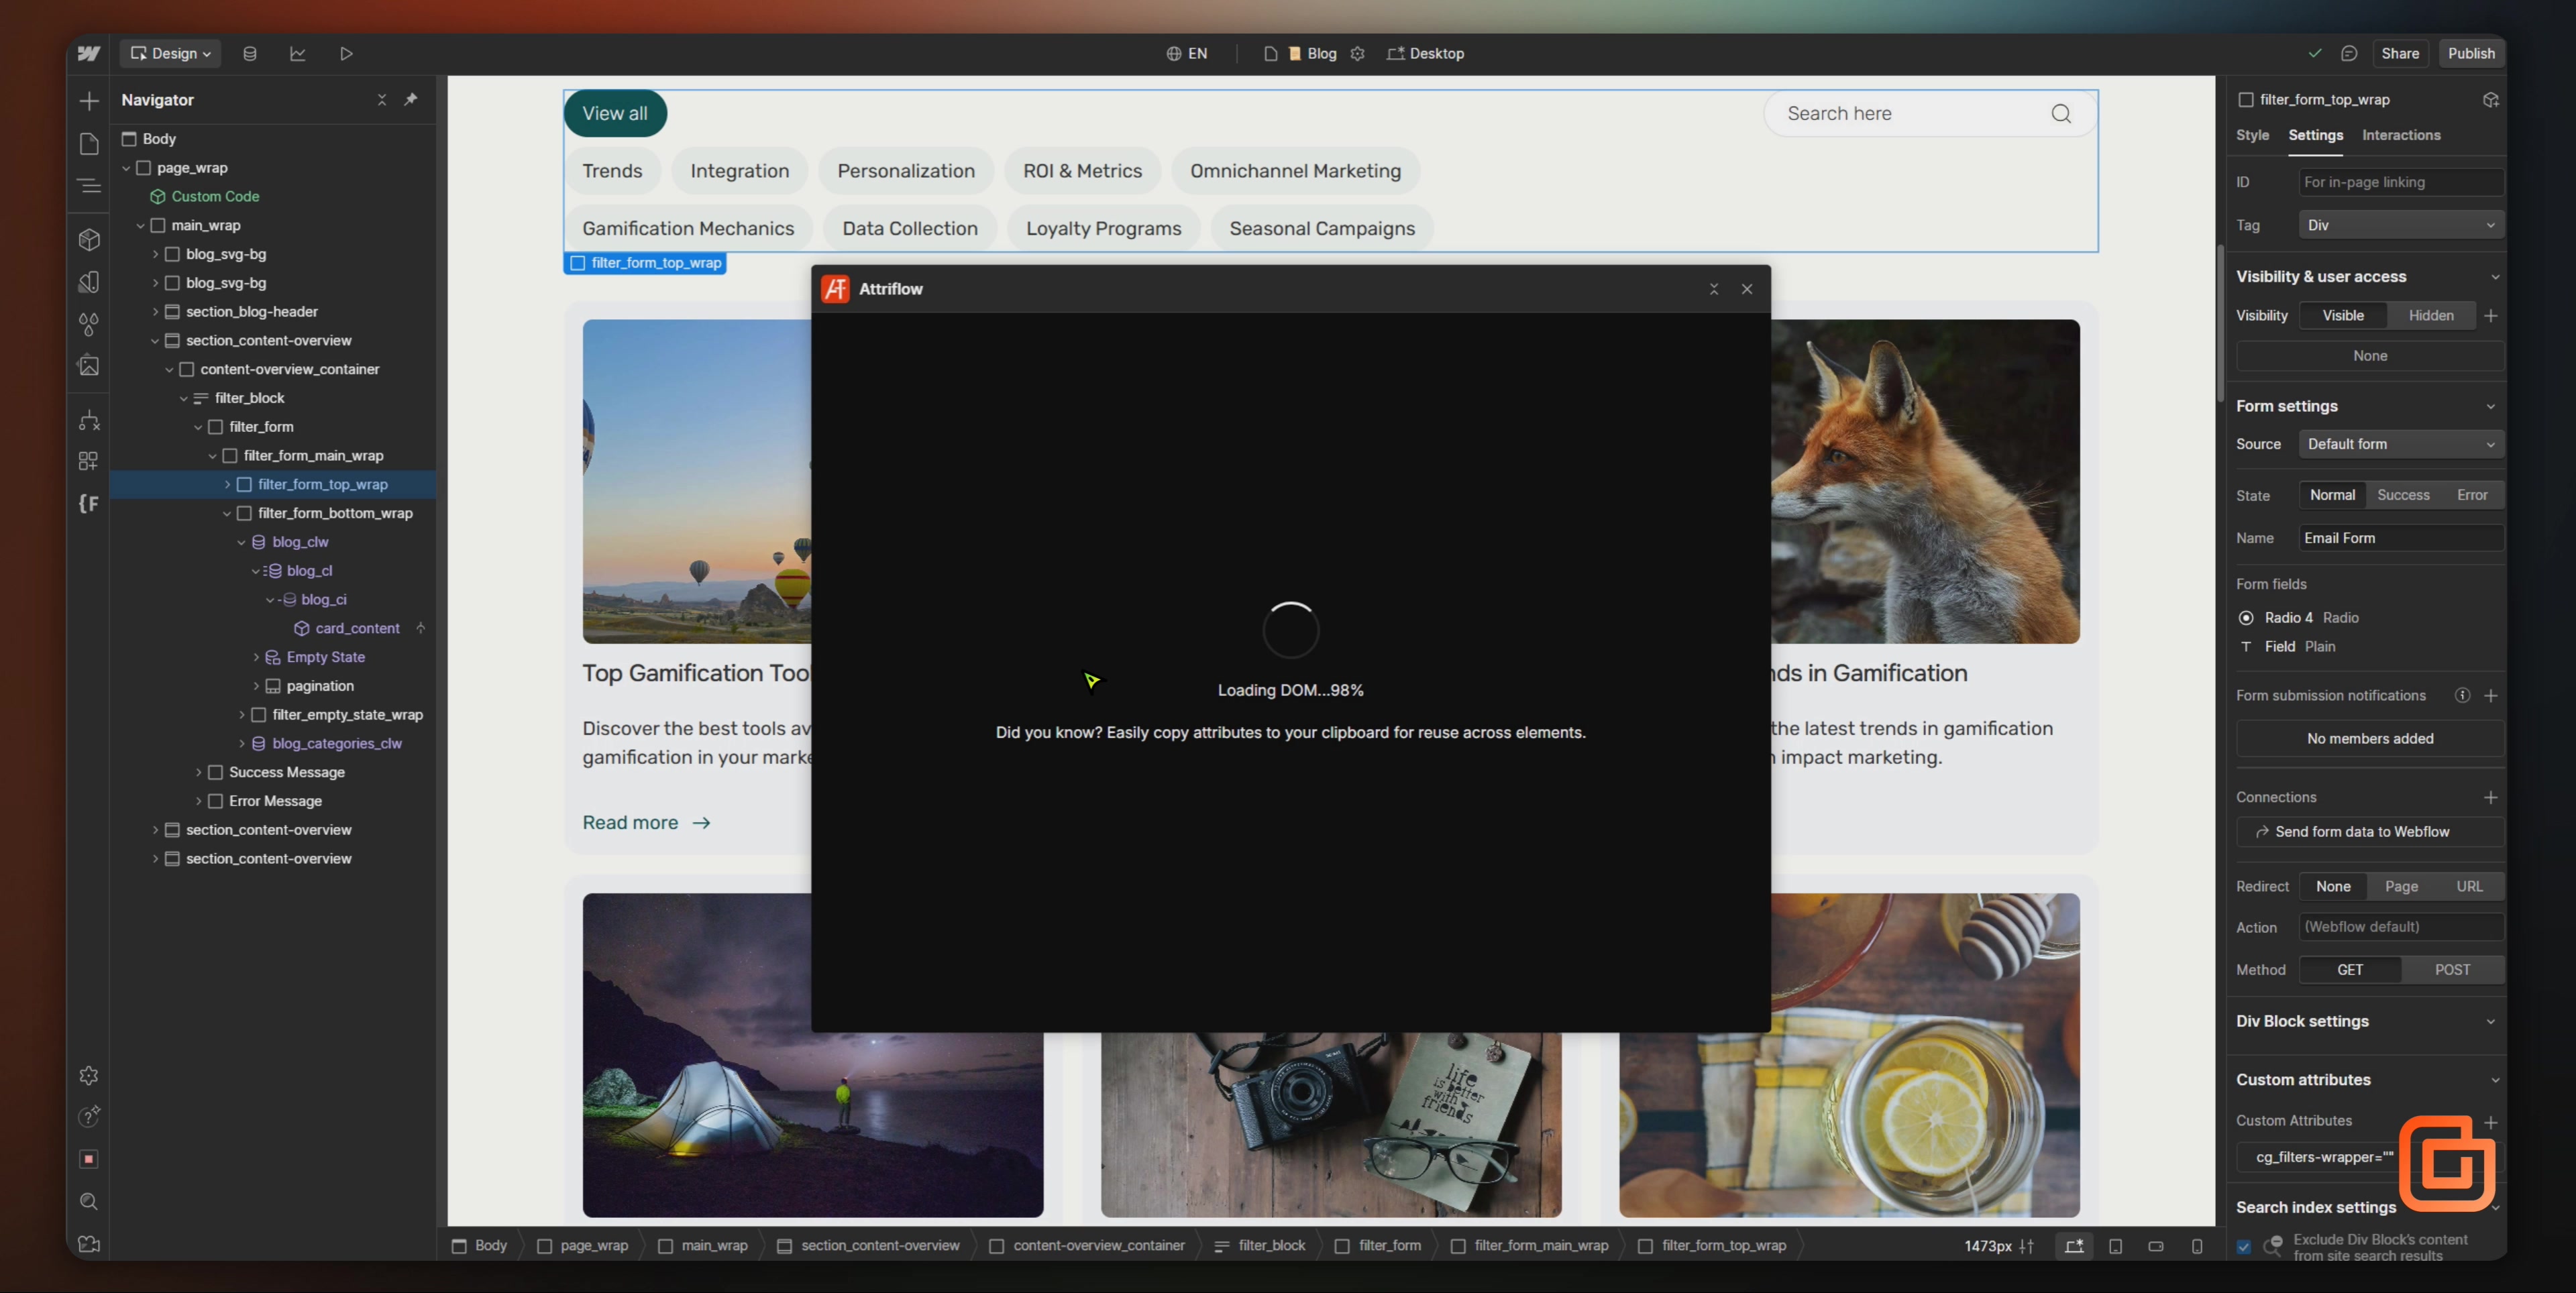The image size is (2576, 1293).
Task: Select filter_block in the bottom breadcrumb
Action: [x=1260, y=1246]
